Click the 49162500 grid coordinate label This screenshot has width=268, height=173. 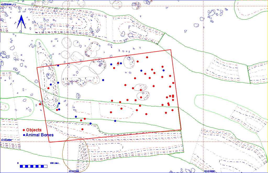(x=74, y=171)
